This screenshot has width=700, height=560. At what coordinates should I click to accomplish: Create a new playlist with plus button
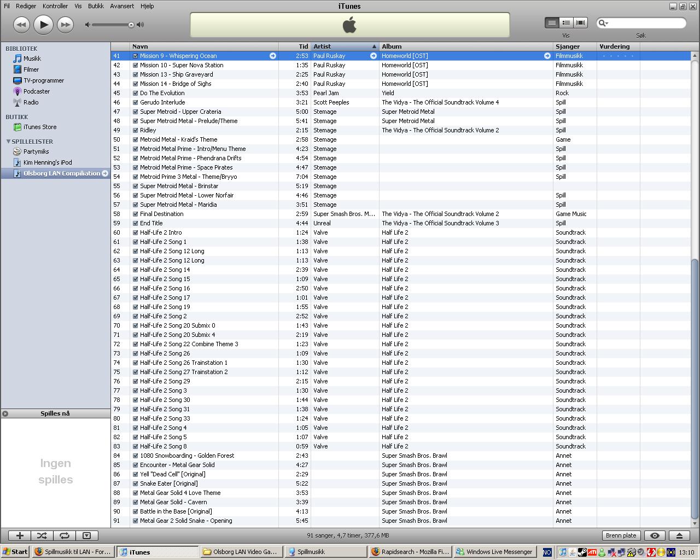coord(20,536)
